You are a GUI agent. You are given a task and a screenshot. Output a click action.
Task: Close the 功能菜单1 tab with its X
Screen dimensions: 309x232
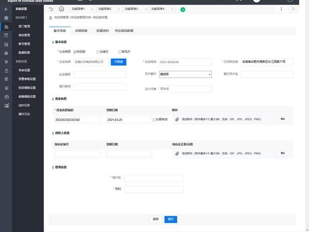[92, 9]
